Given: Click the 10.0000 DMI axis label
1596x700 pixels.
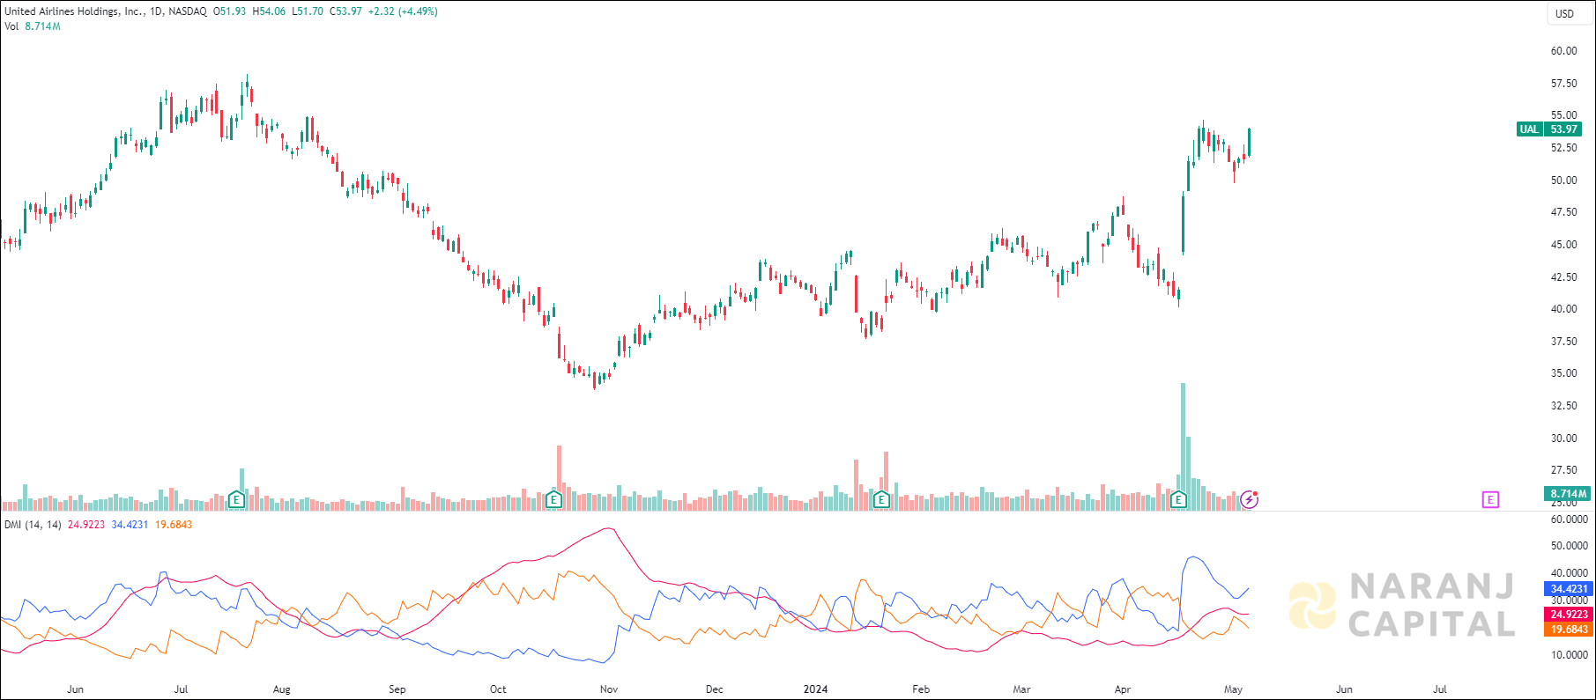Looking at the screenshot, I should point(1570,655).
